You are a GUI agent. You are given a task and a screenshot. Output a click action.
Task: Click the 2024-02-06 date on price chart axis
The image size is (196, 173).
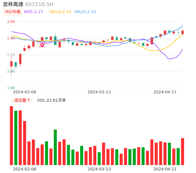pos(25,92)
